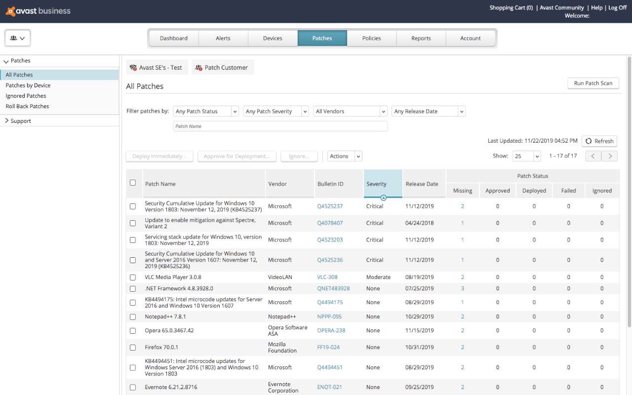Go to previous page arrow
The image size is (632, 395).
tap(593, 156)
